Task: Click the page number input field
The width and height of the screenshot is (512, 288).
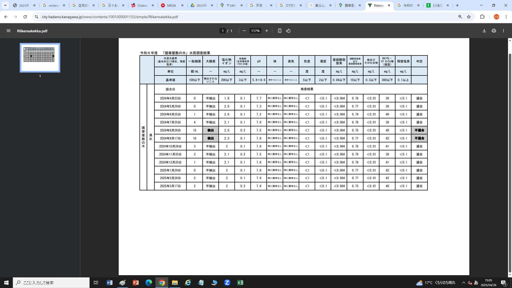Action: click(x=222, y=31)
